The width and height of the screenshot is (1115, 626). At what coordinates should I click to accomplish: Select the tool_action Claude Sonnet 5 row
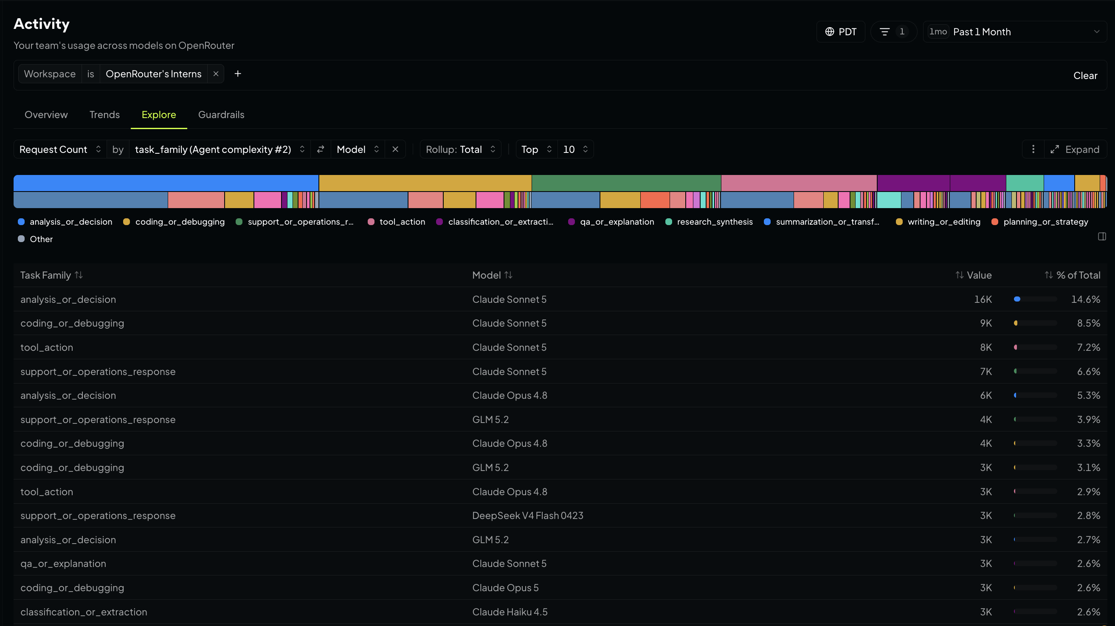point(560,347)
